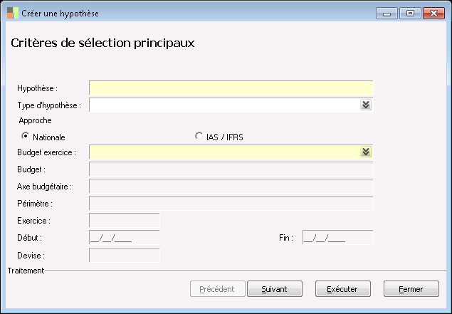Click the application icon in title bar
Screen dimensions: 452x314
(14, 13)
